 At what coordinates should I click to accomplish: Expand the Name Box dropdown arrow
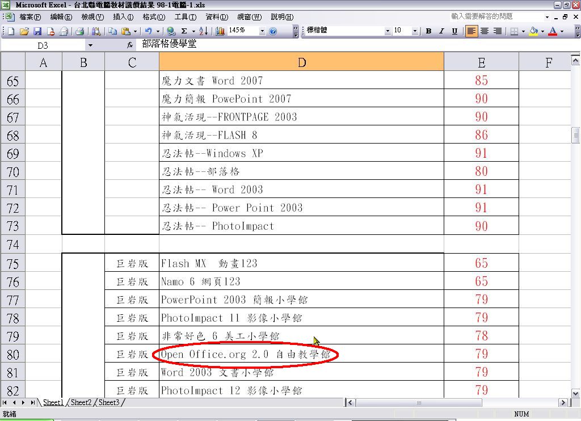pyautogui.click(x=90, y=45)
